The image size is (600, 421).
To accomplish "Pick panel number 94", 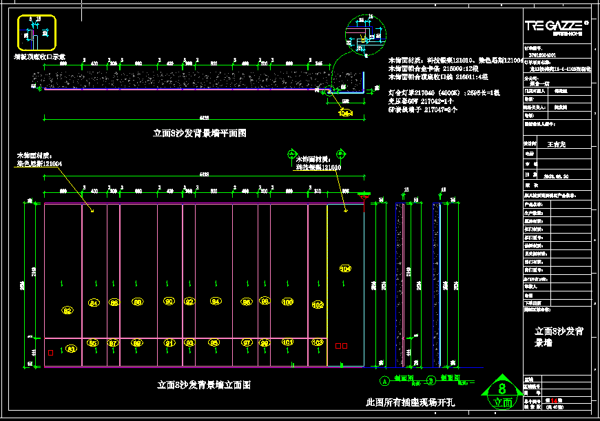I will pyautogui.click(x=216, y=301).
